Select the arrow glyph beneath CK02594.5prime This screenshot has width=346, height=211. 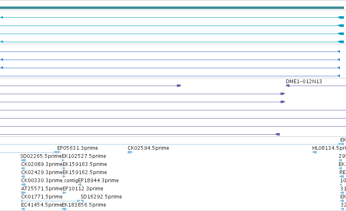pyautogui.click(x=130, y=152)
